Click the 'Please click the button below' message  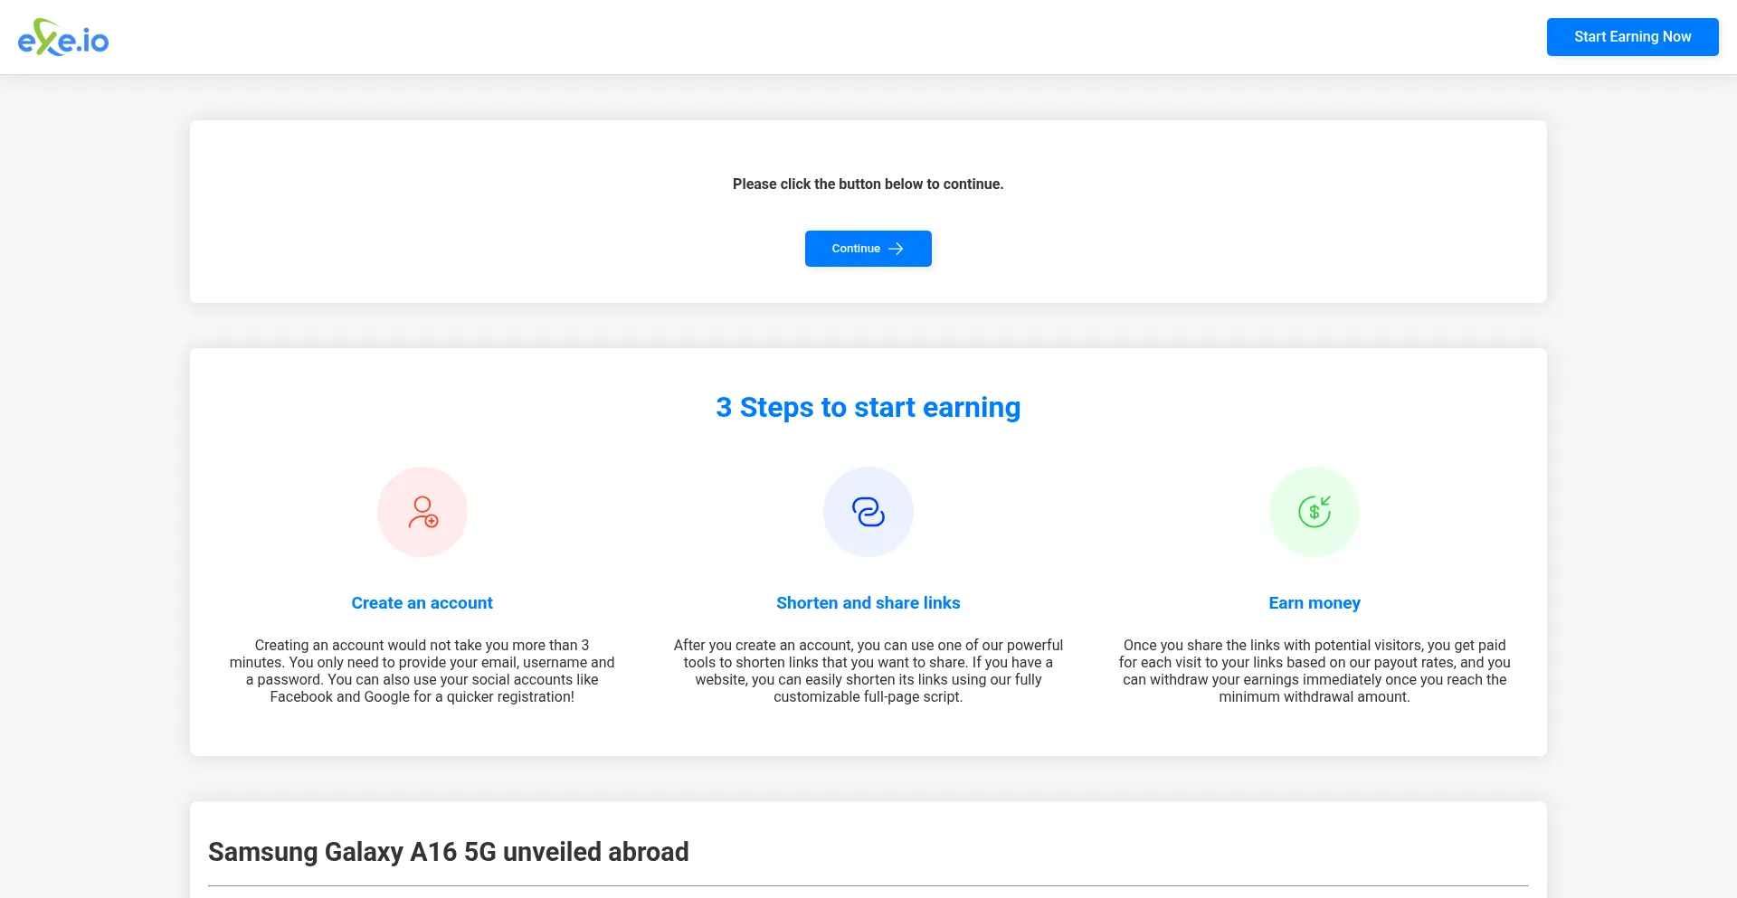click(x=868, y=184)
